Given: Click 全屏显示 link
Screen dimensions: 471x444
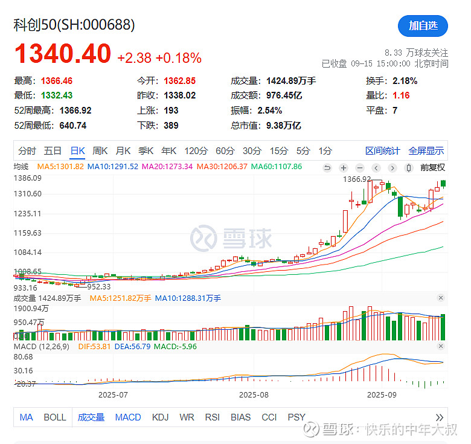Looking at the screenshot, I should tap(426, 151).
